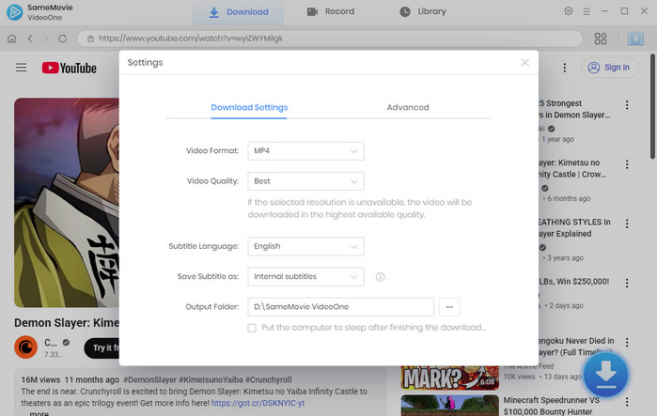
Task: Open options for the Breathing Styles Explained video
Action: pyautogui.click(x=627, y=223)
